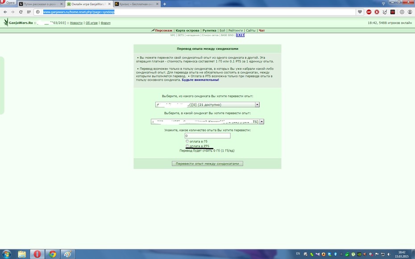The width and height of the screenshot is (415, 259).
Task: Click the EXIT link
Action: point(241,35)
